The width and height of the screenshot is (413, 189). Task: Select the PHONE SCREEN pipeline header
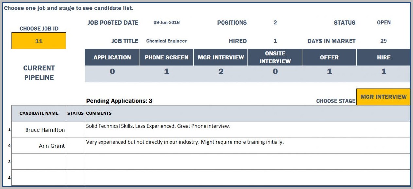tap(166, 57)
